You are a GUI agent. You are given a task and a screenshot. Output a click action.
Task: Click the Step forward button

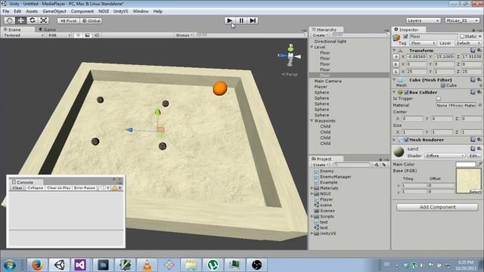click(x=253, y=20)
